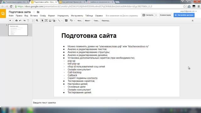
Task: Select the line tool
Action: (59, 20)
